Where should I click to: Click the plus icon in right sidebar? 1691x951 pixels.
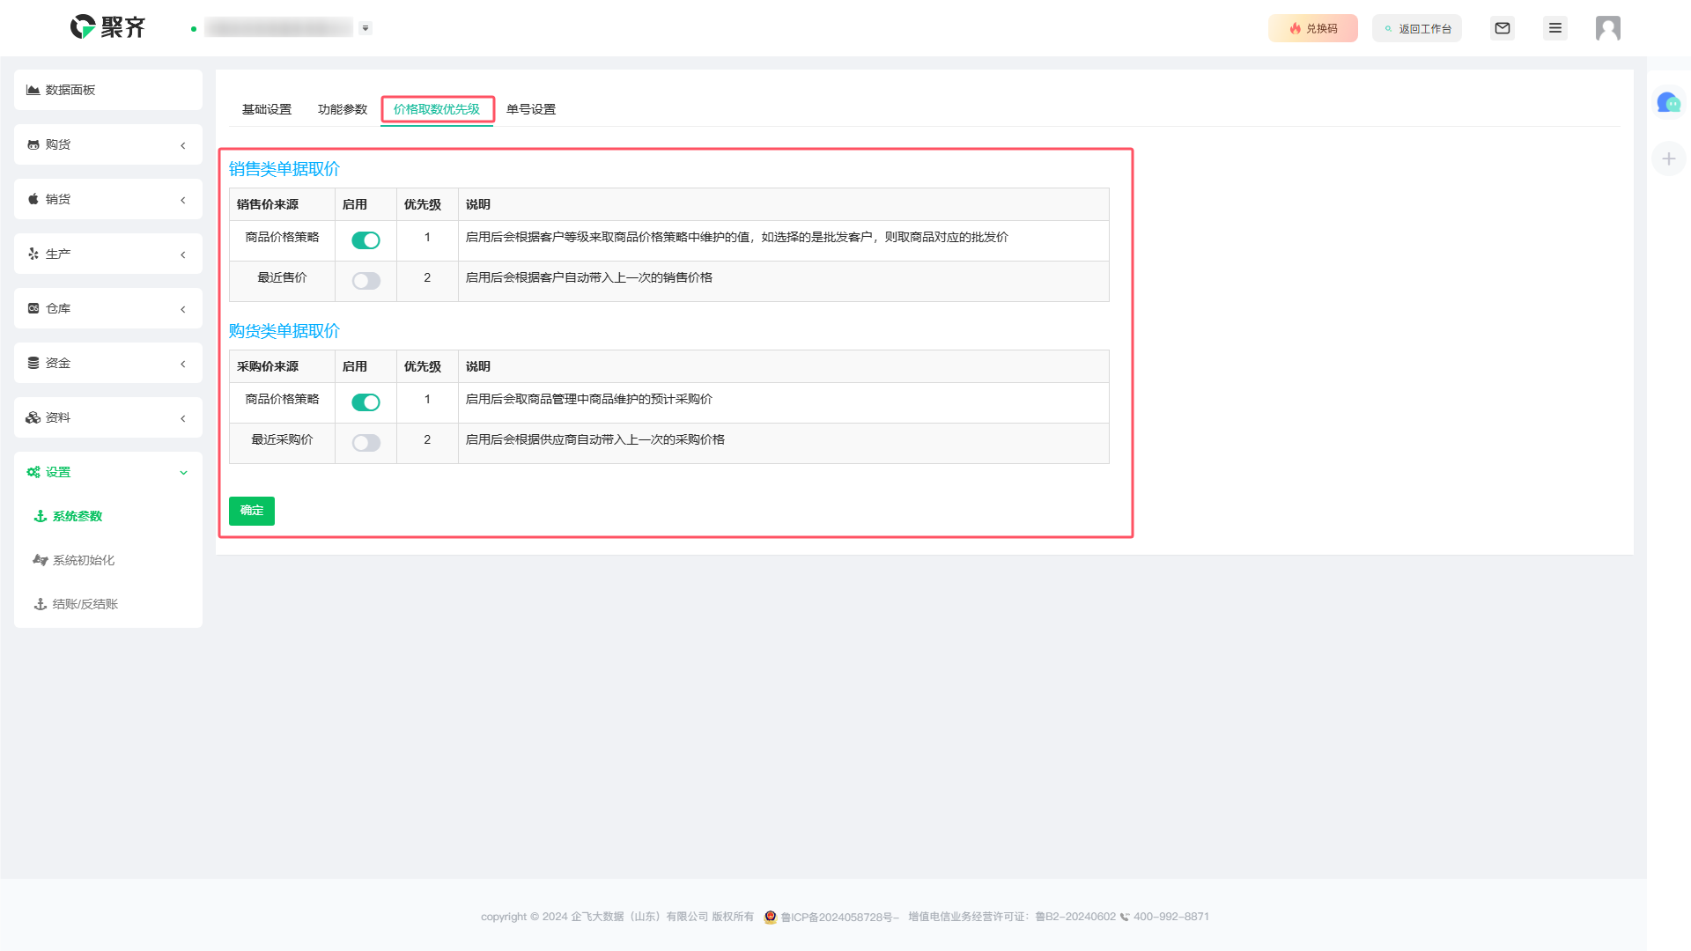(1668, 158)
